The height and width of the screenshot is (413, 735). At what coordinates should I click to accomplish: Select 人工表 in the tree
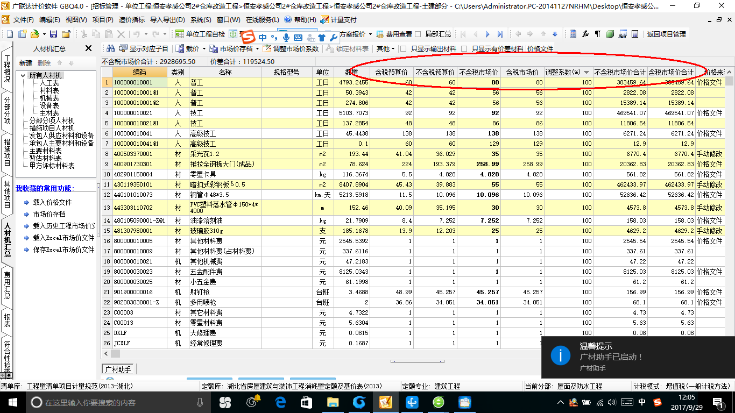click(50, 83)
